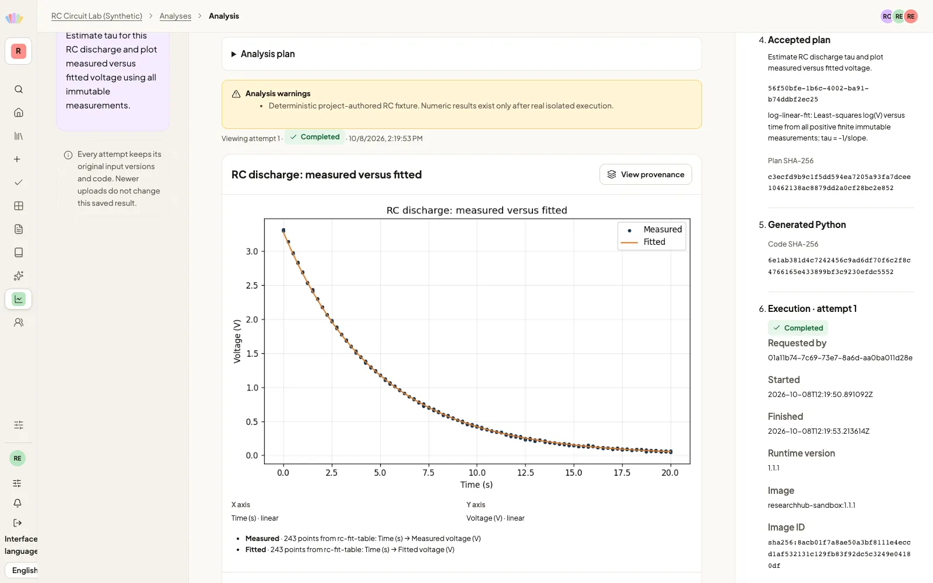Click the Completed badge under Execution attempt 1

point(798,328)
